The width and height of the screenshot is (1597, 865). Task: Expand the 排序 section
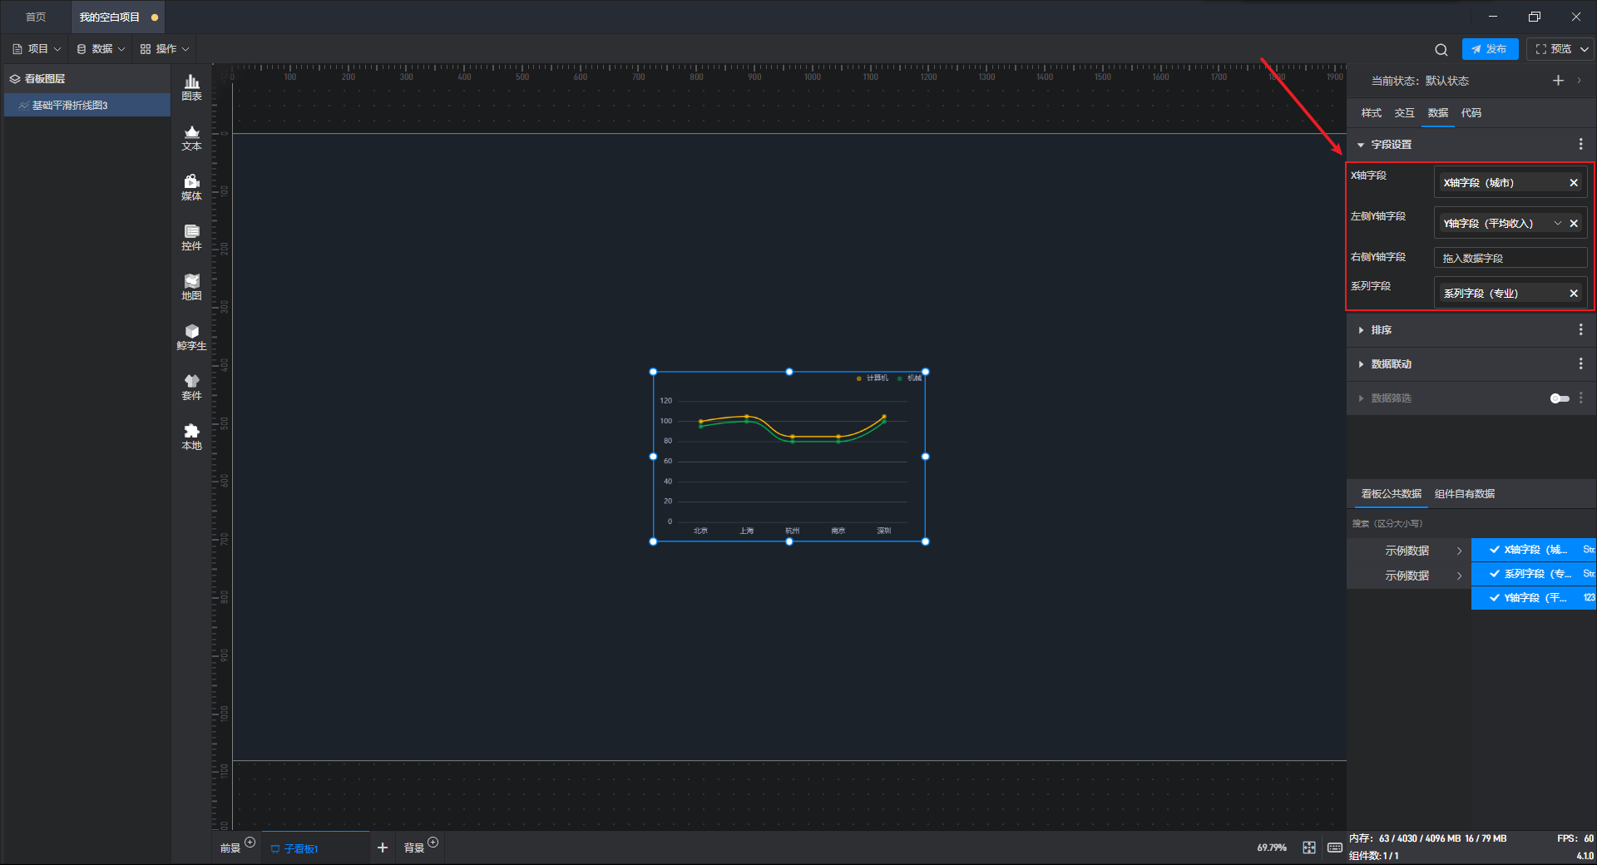tap(1361, 330)
